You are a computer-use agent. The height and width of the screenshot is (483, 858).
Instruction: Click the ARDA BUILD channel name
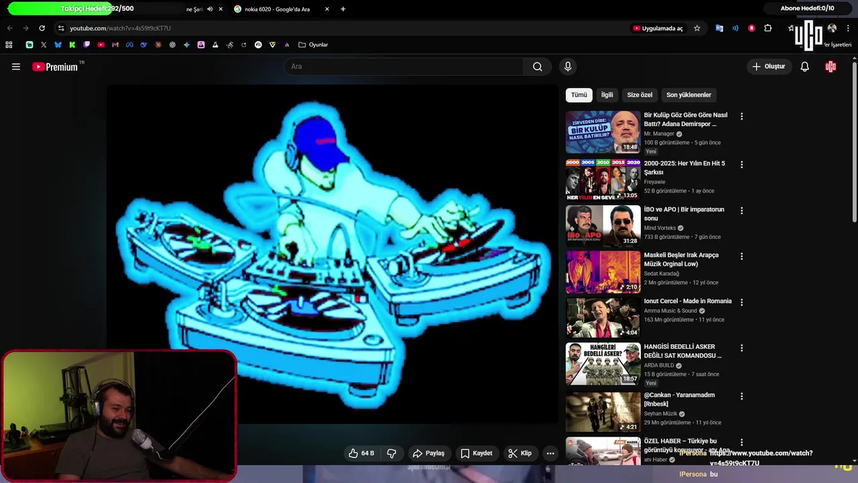[660, 366]
